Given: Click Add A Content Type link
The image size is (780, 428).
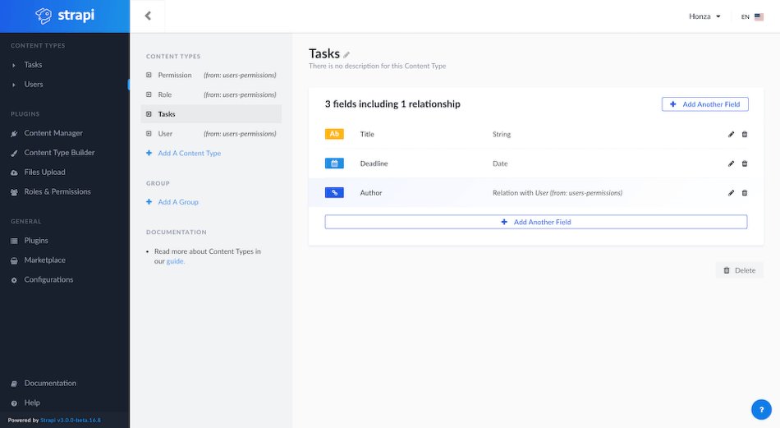Looking at the screenshot, I should click(189, 154).
